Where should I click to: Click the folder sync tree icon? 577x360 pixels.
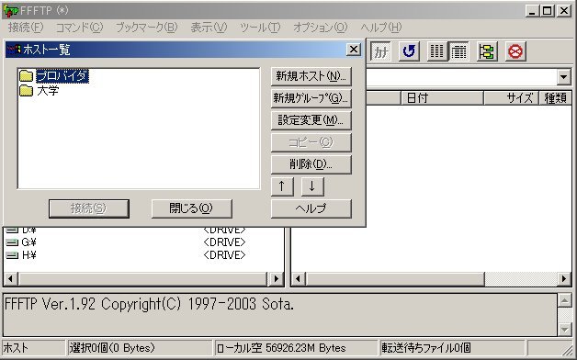point(487,51)
